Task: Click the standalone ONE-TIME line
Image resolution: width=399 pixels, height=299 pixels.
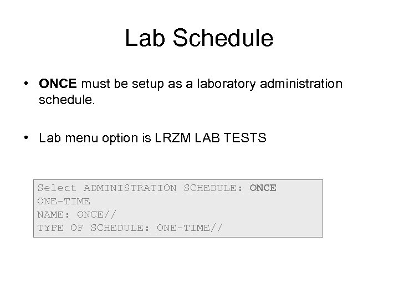Action: (x=64, y=201)
